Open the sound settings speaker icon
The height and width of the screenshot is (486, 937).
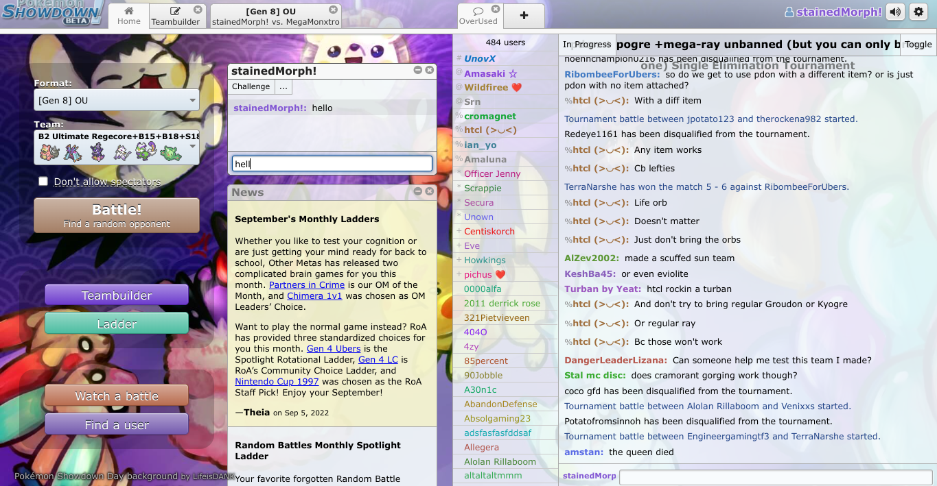895,12
